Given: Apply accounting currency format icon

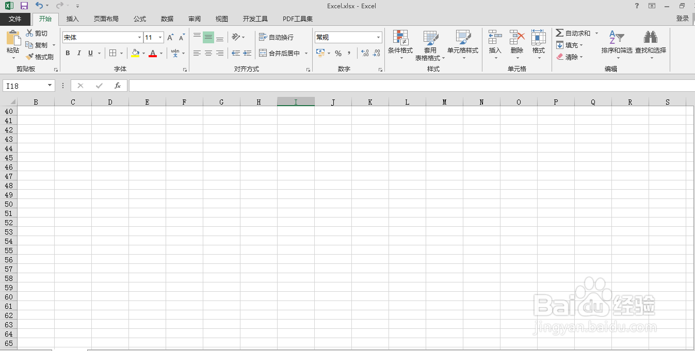Looking at the screenshot, I should pos(320,53).
